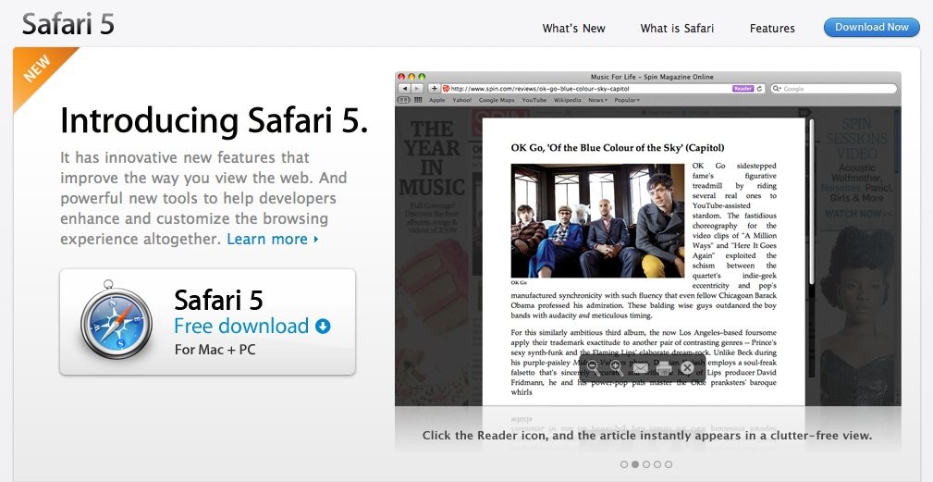Viewport: 933px width, 482px height.
Task: Select the fourth slideshow dot
Action: [x=657, y=464]
